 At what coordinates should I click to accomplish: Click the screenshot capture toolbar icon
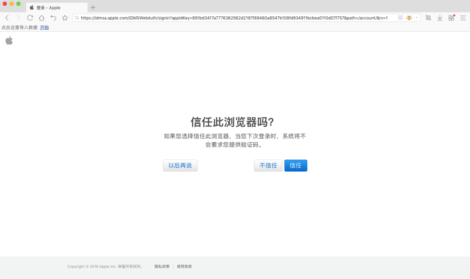click(x=428, y=18)
